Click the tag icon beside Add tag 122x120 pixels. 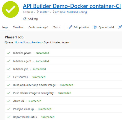click(25, 19)
